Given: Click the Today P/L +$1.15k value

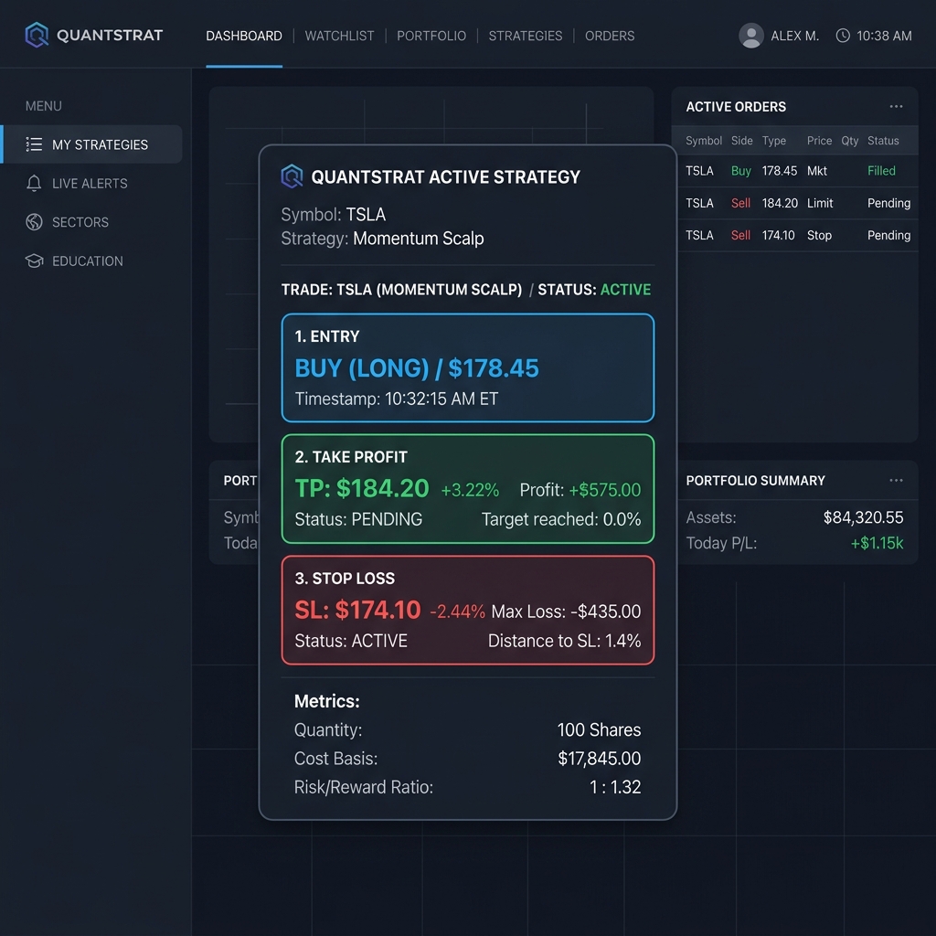Looking at the screenshot, I should pos(877,543).
